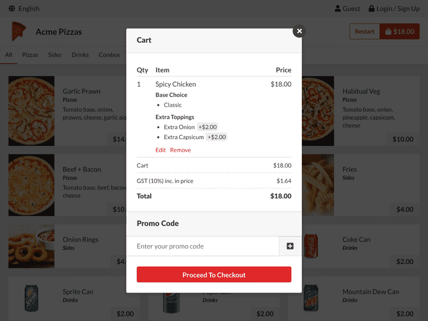Open the English language selector
Screen dimensions: 428x321
coord(24,9)
